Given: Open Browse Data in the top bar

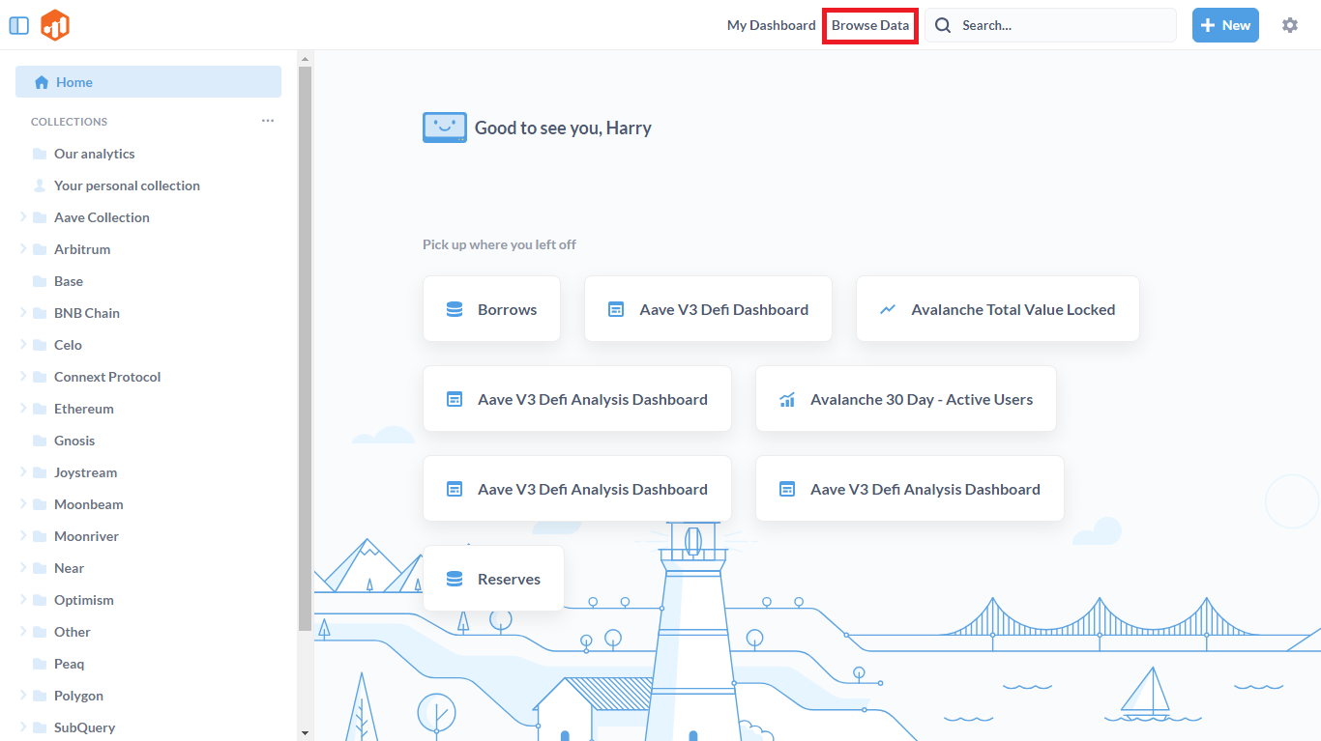Looking at the screenshot, I should 870,25.
